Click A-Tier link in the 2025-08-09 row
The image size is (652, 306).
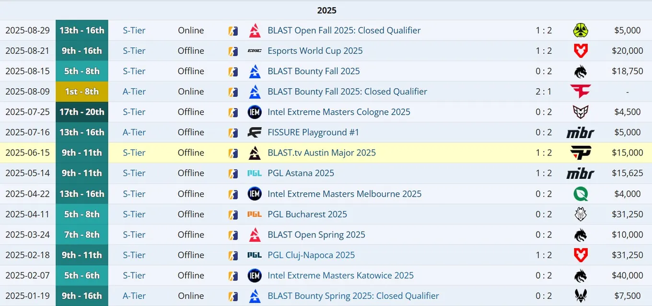134,92
